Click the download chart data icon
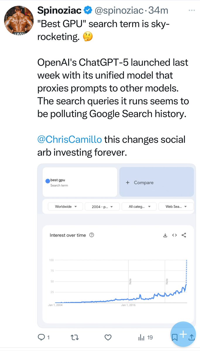This screenshot has width=200, height=351. 165,235
